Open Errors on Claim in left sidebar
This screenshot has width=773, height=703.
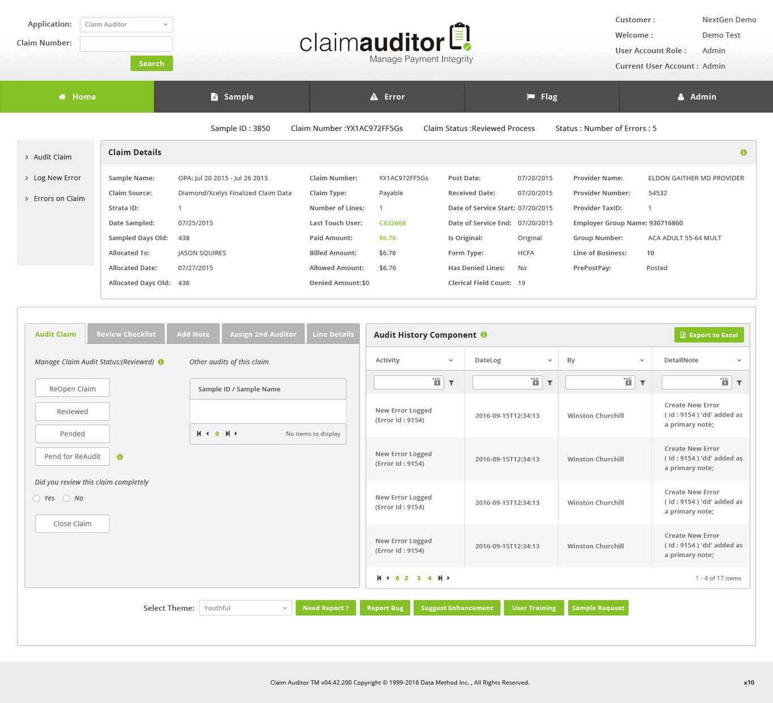pyautogui.click(x=59, y=199)
